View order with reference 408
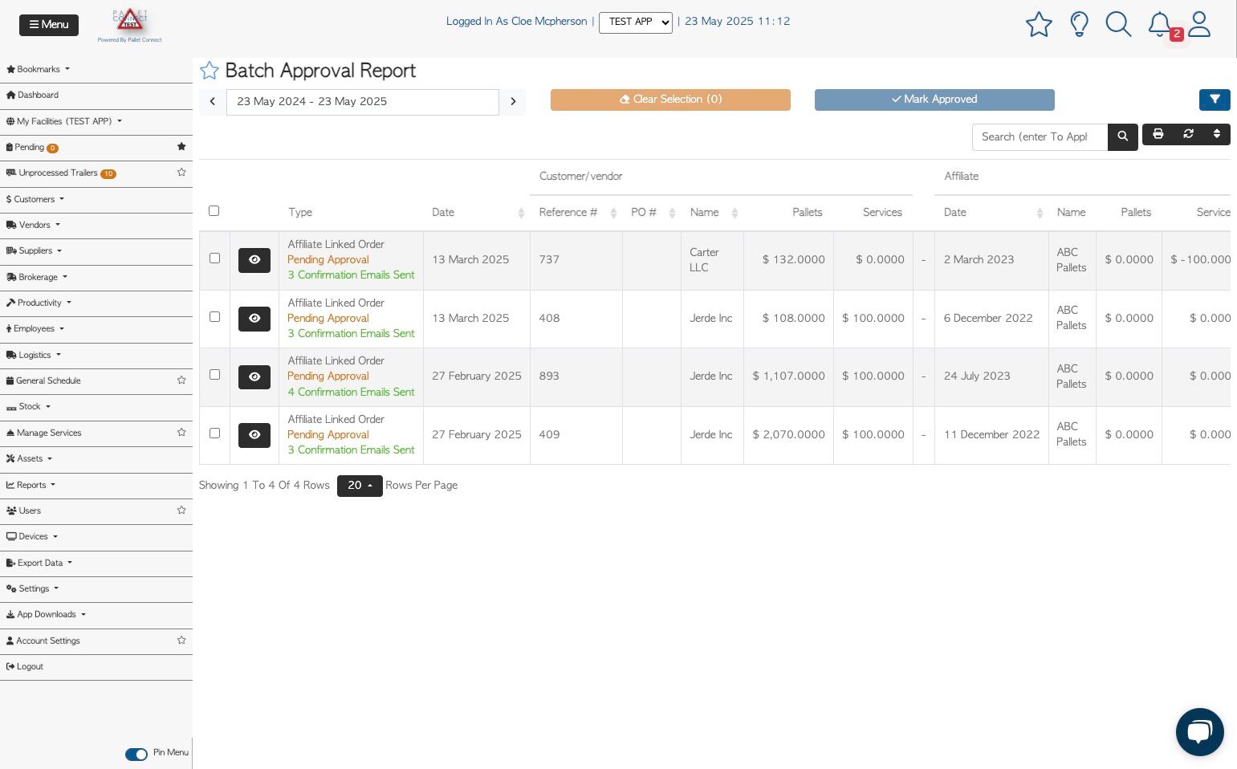Viewport: 1237px width, 769px height. 254,319
